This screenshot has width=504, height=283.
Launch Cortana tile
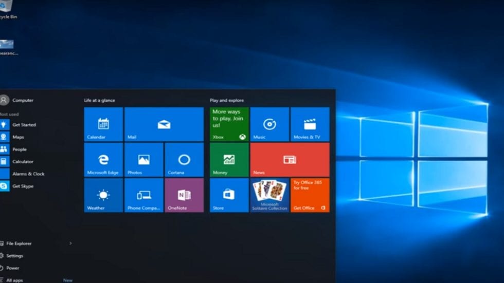click(x=184, y=160)
